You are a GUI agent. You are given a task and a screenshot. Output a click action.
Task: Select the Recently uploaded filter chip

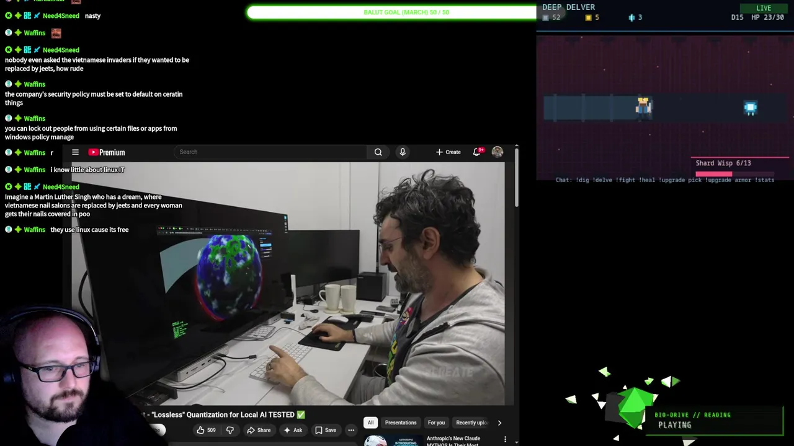471,422
